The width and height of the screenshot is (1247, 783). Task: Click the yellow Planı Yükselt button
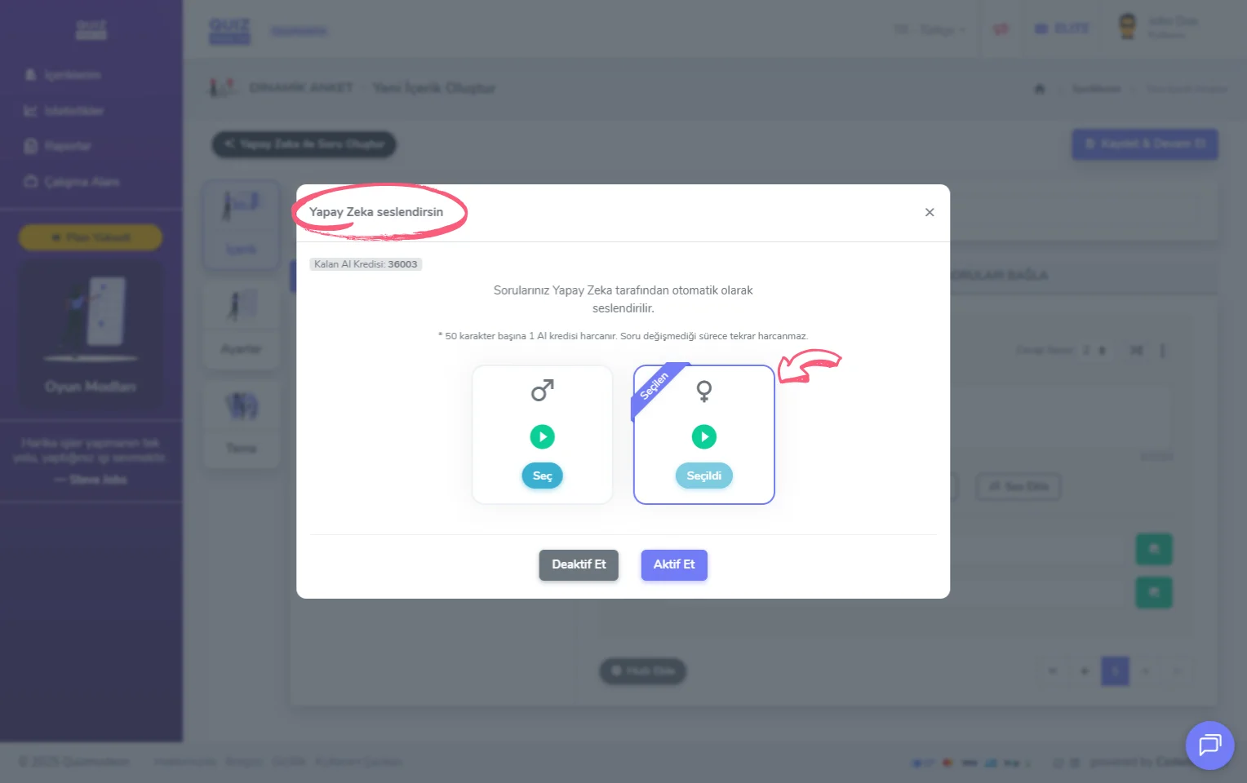click(x=91, y=237)
